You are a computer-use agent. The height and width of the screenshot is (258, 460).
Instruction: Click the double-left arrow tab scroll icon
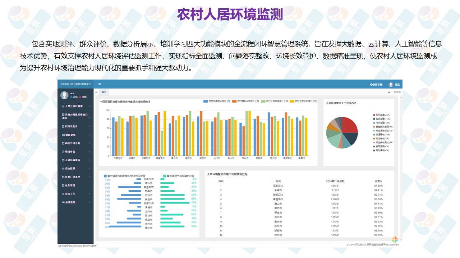pyautogui.click(x=96, y=92)
